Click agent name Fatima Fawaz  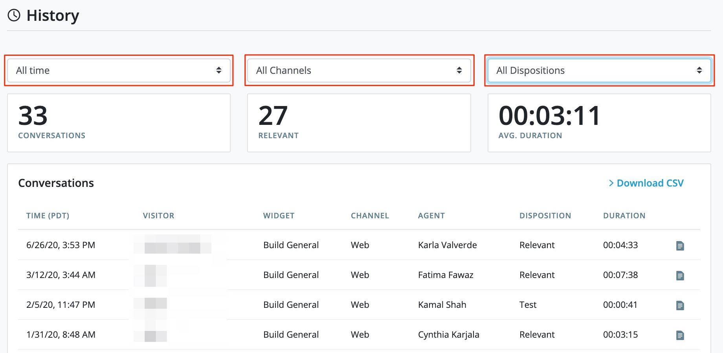click(446, 275)
